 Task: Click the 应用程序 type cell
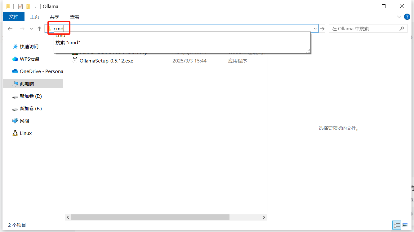click(238, 61)
